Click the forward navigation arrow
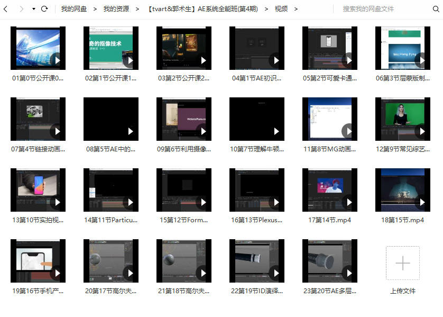The width and height of the screenshot is (443, 317). click(21, 9)
